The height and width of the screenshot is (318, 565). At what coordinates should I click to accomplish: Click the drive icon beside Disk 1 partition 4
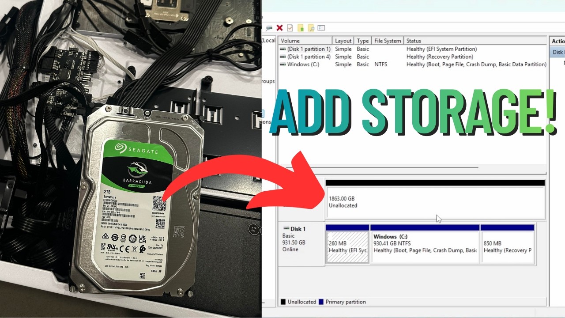(282, 57)
